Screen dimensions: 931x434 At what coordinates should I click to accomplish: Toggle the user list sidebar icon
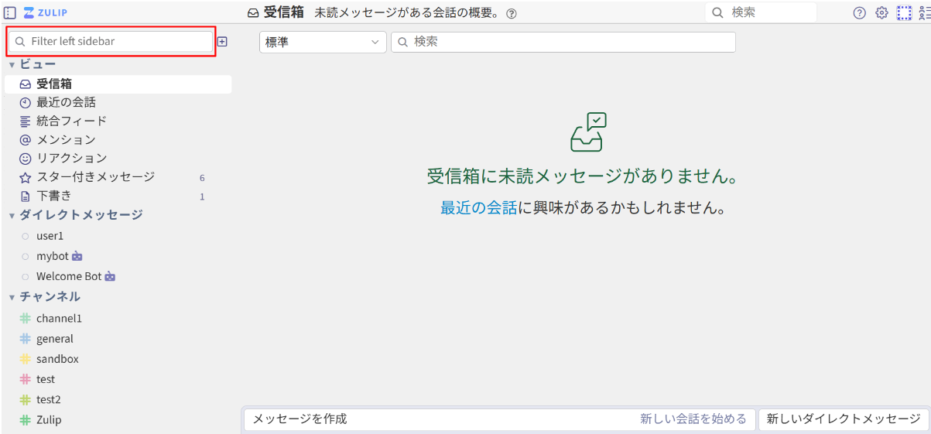[x=924, y=13]
